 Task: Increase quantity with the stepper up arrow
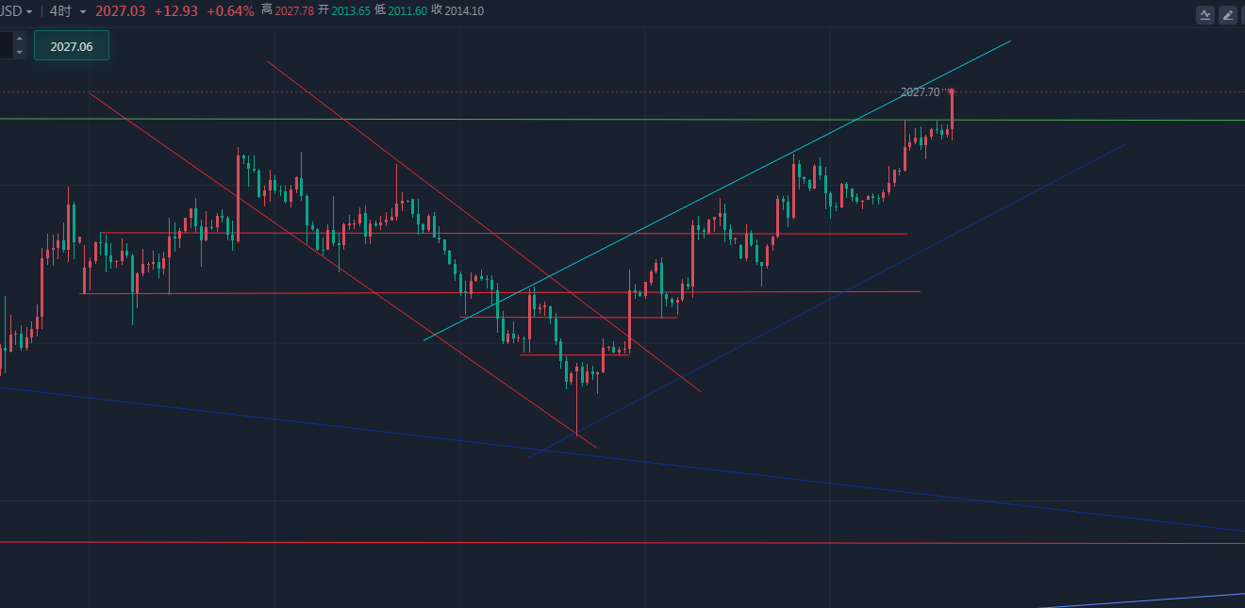pos(19,39)
